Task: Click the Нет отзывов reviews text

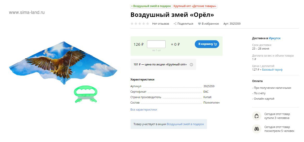Action: pyautogui.click(x=160, y=24)
